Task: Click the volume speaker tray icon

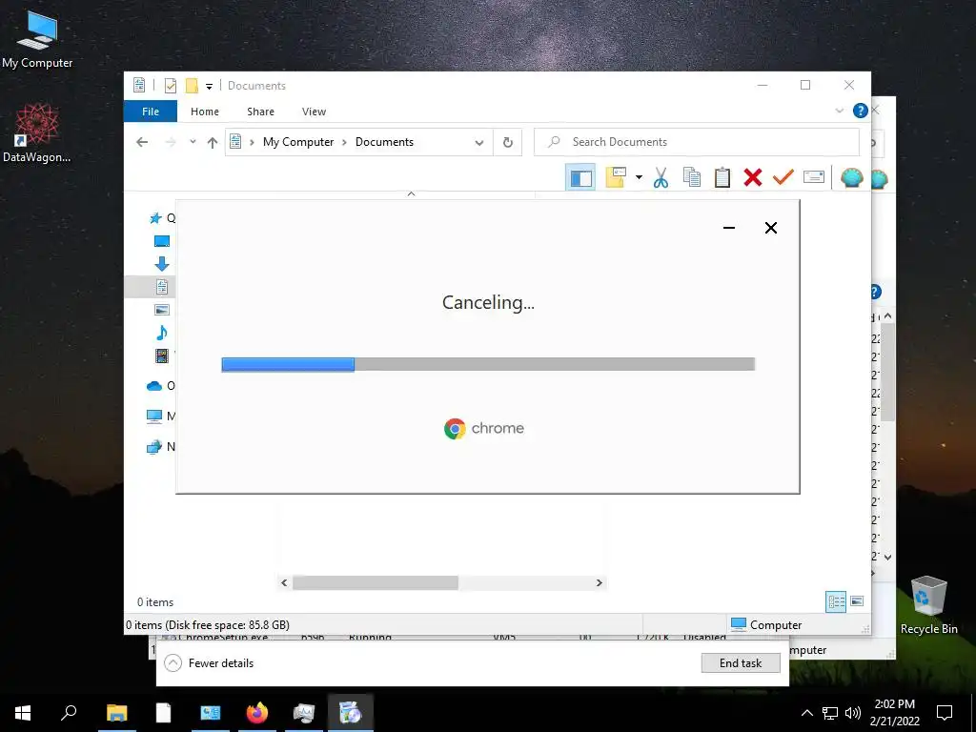Action: [x=853, y=713]
